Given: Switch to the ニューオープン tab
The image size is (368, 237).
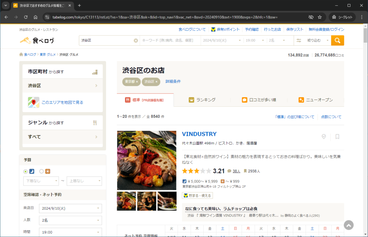Looking at the screenshot, I should click(x=316, y=100).
